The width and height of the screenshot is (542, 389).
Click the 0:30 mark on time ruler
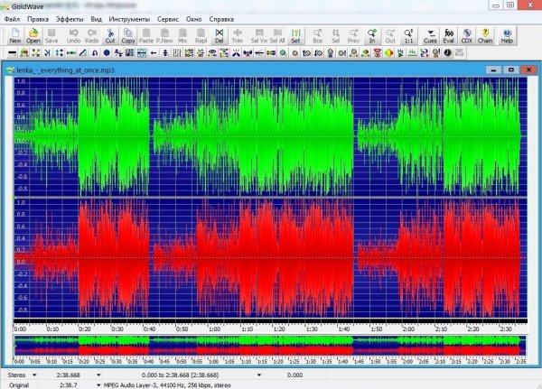[x=117, y=329]
